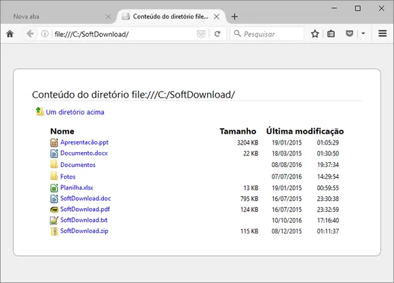Sort by the Nome column header
This screenshot has width=394, height=283.
coord(62,131)
